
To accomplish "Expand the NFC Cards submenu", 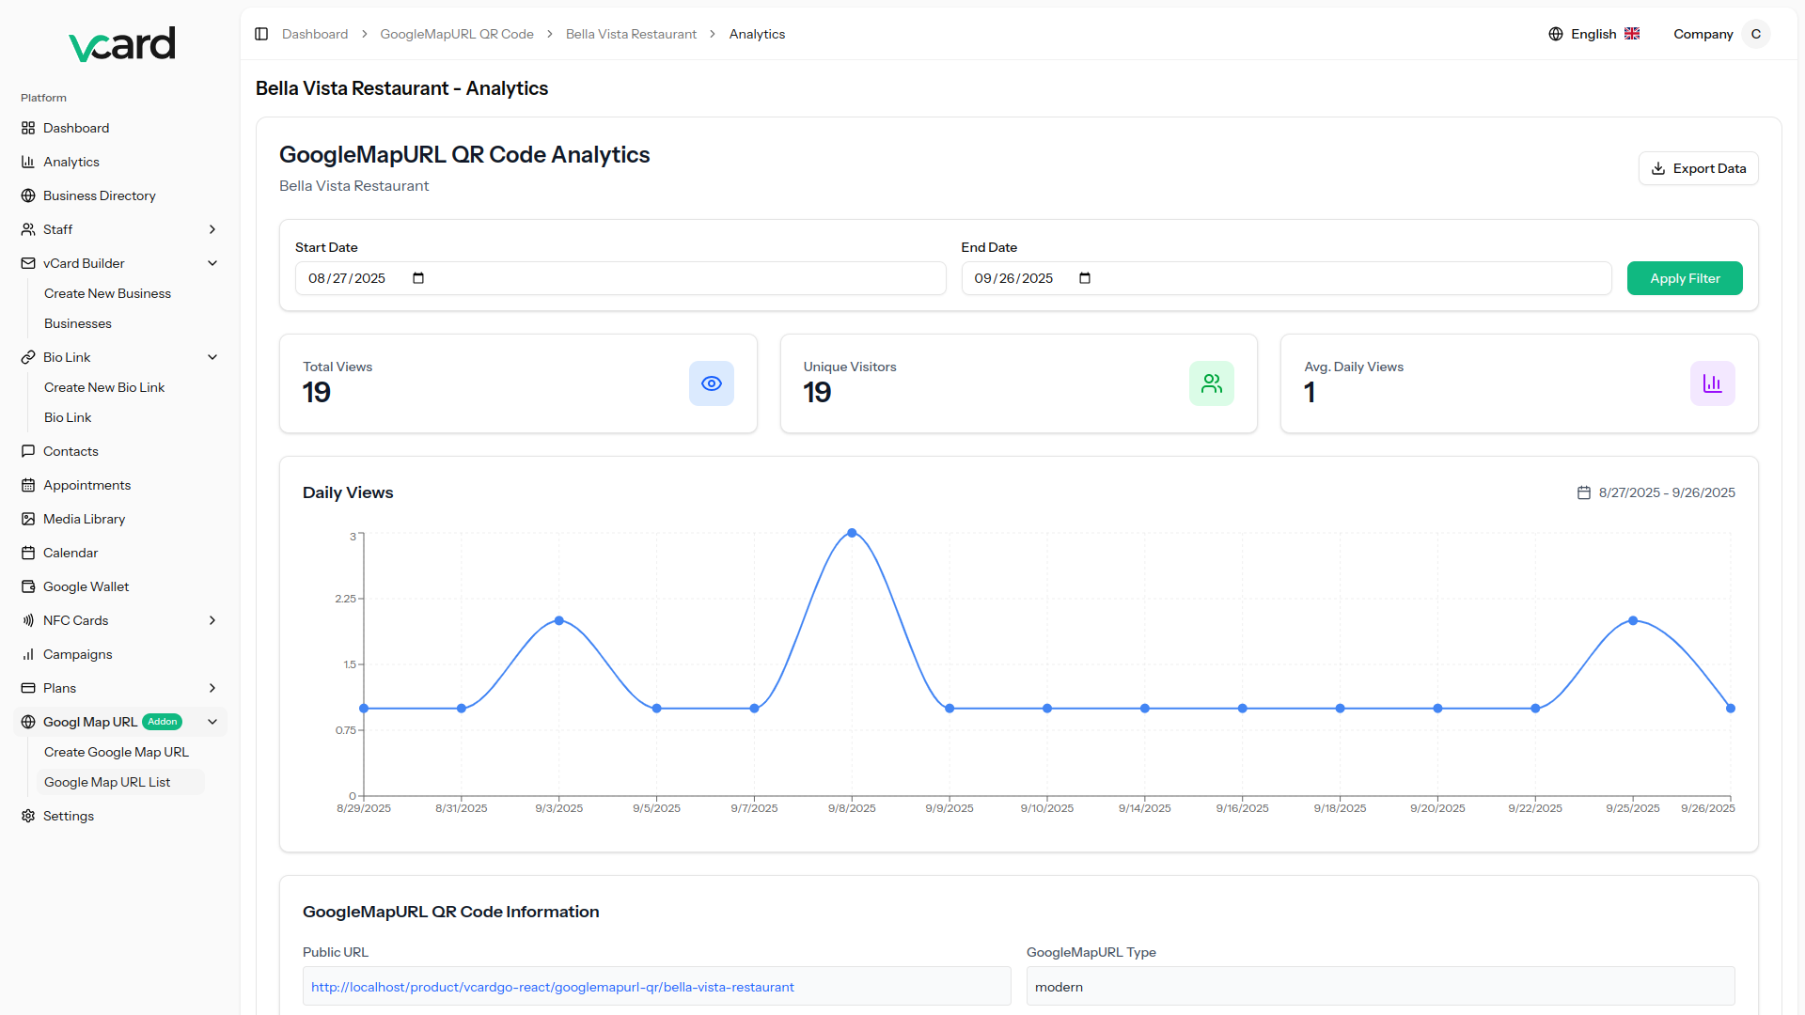I will coord(212,620).
